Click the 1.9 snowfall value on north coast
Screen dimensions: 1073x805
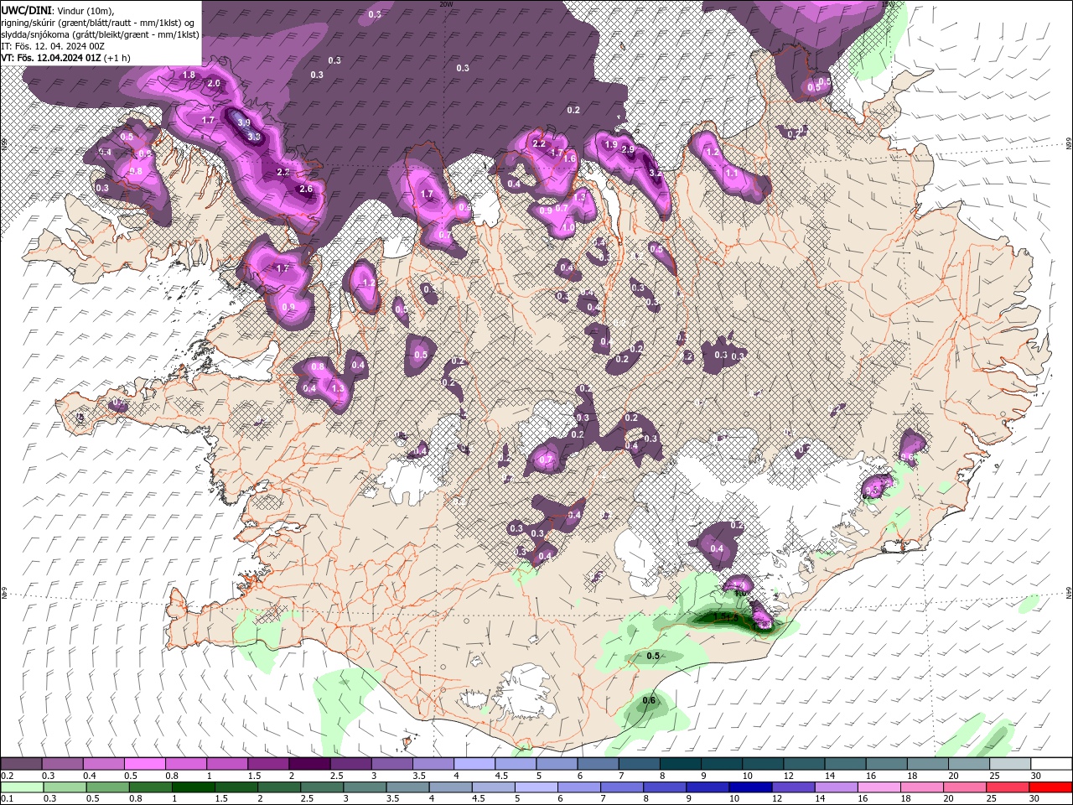click(x=611, y=144)
